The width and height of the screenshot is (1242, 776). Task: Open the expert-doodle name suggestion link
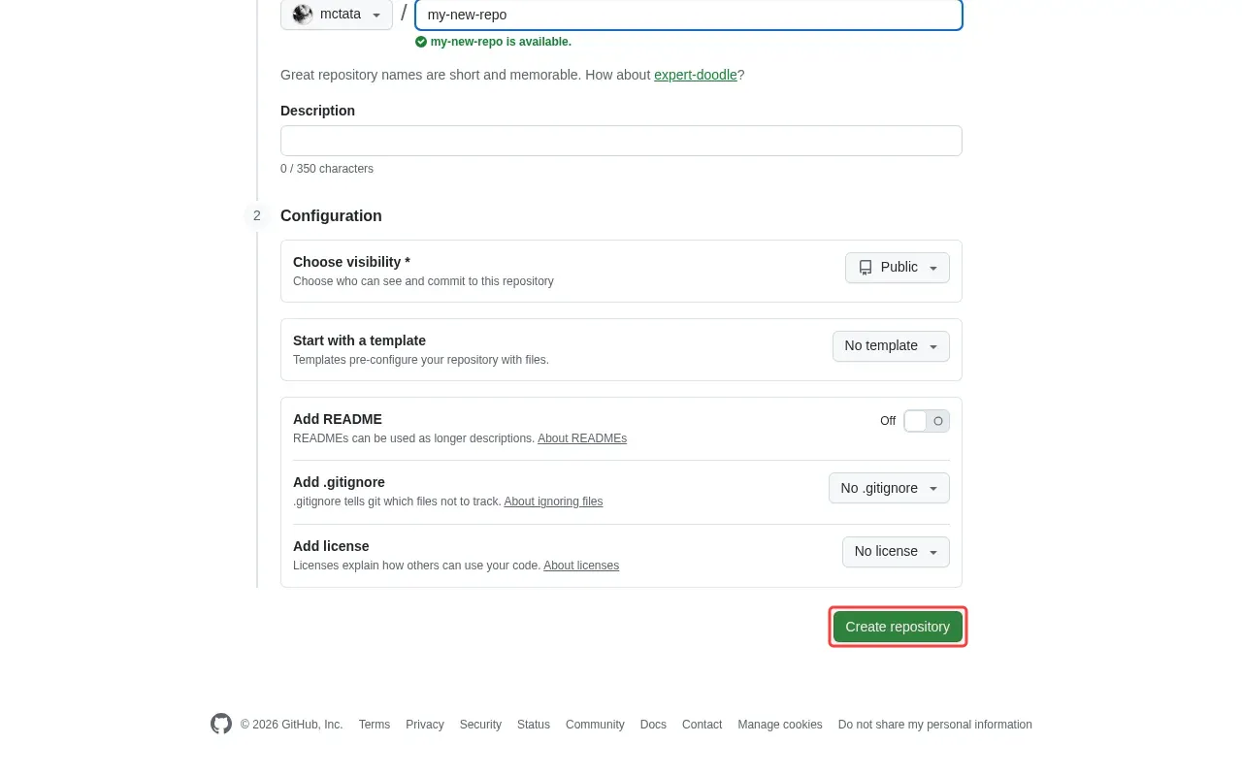[696, 75]
